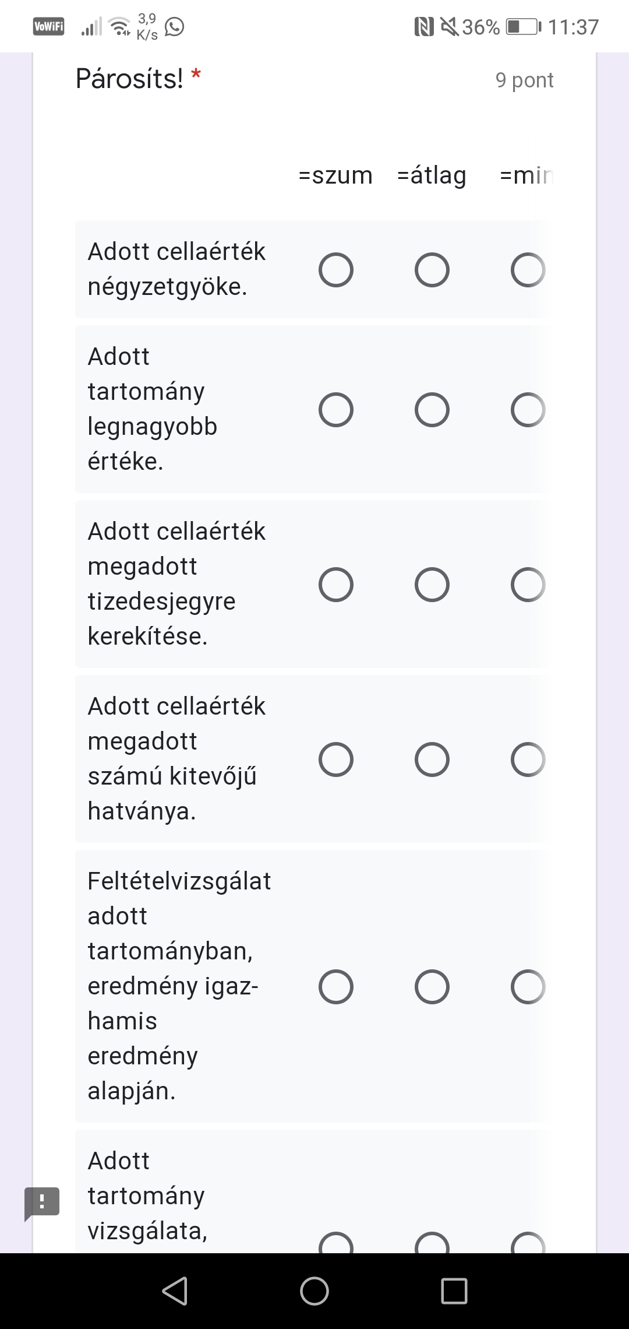Select =szum for Feltételvizsgálat row
629x1329 pixels.
point(336,987)
